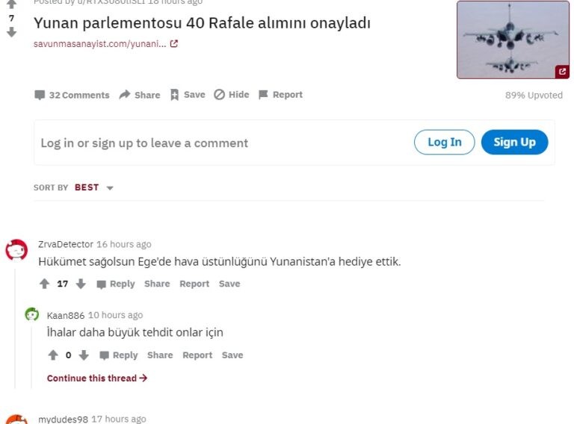The image size is (574, 424).
Task: Open the savunmasanayist.com article link
Action: tap(105, 44)
